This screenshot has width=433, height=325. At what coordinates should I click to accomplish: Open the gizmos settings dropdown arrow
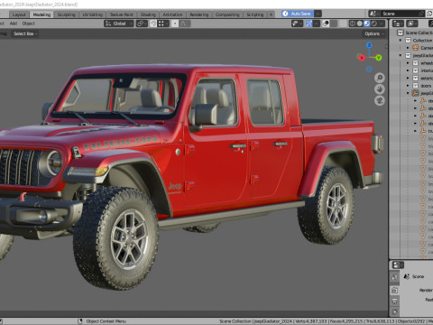point(317,23)
